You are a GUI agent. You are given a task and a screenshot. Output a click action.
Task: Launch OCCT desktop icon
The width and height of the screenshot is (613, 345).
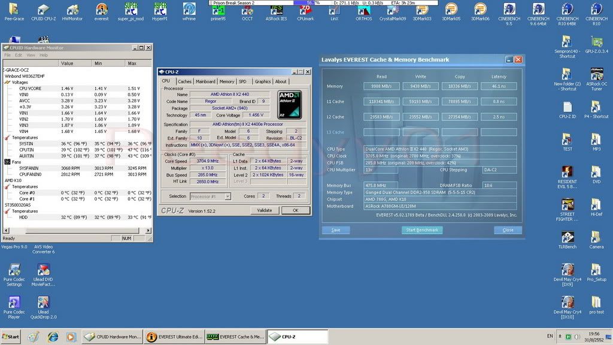click(247, 13)
